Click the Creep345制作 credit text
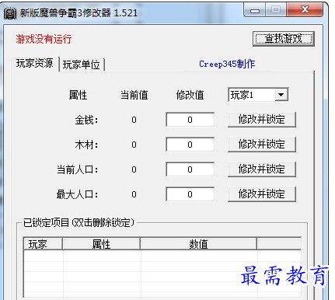 point(227,64)
